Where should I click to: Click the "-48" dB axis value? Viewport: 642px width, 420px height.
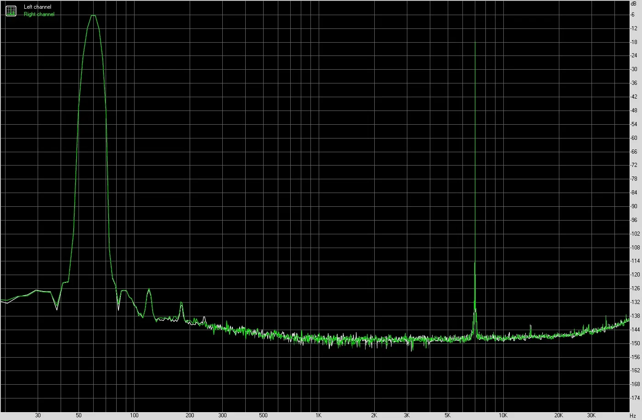click(x=634, y=111)
